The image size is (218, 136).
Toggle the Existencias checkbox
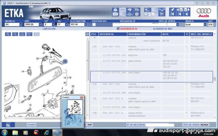pos(94,25)
